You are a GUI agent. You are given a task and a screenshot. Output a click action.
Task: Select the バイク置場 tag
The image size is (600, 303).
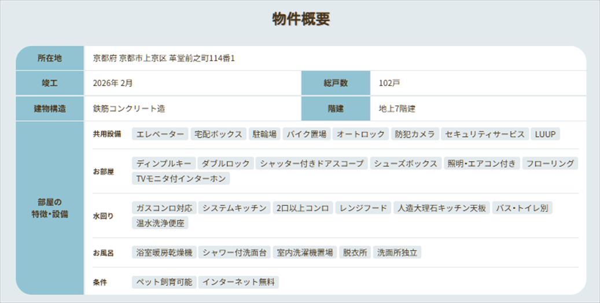[x=307, y=134]
